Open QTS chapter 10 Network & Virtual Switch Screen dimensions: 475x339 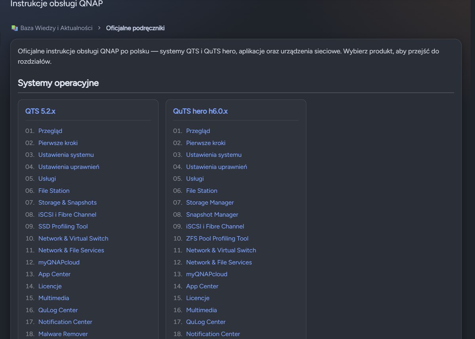73,238
